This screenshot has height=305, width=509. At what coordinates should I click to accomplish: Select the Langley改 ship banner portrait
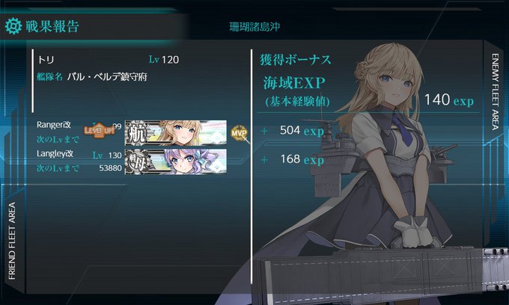pos(176,161)
